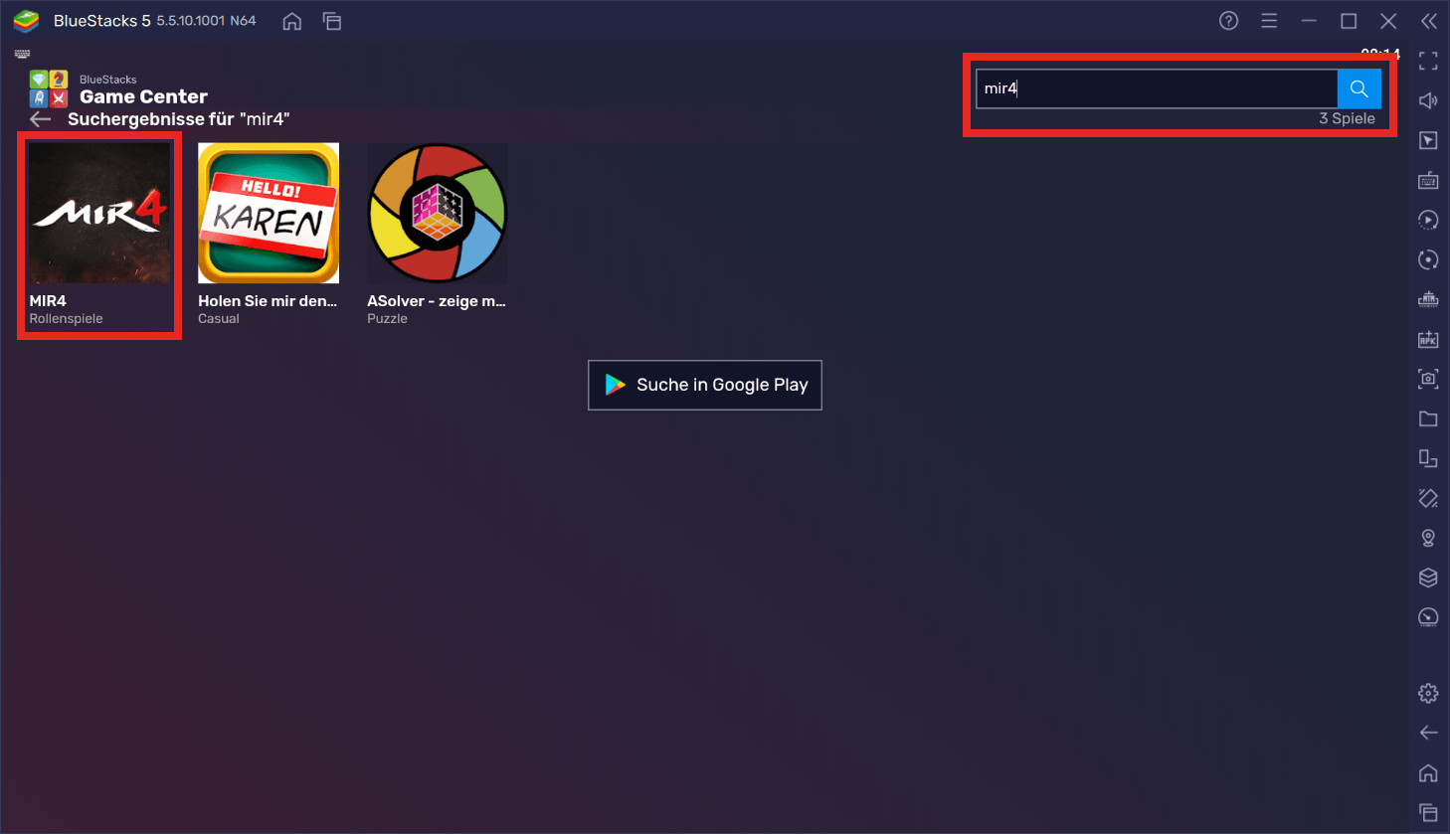
Task: Click the BlueStacks logo in title bar
Action: click(x=27, y=21)
